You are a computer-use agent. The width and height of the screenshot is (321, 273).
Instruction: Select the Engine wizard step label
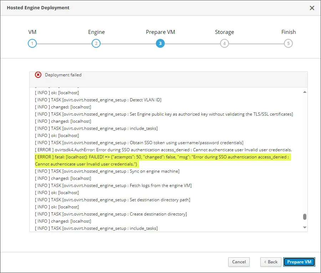point(96,32)
